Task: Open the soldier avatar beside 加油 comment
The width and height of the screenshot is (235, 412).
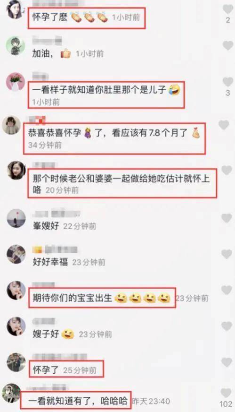Action: pos(15,46)
